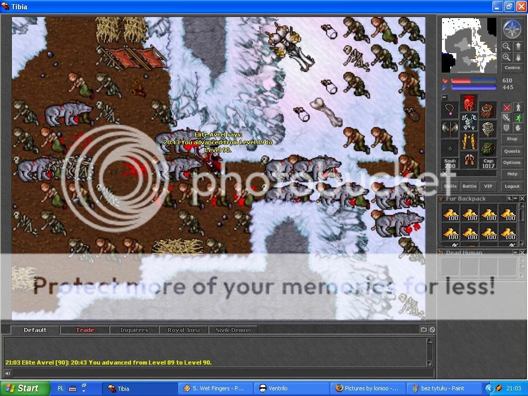The image size is (528, 396).
Task: Toggle chat volume speaker button
Action: [x=7, y=373]
